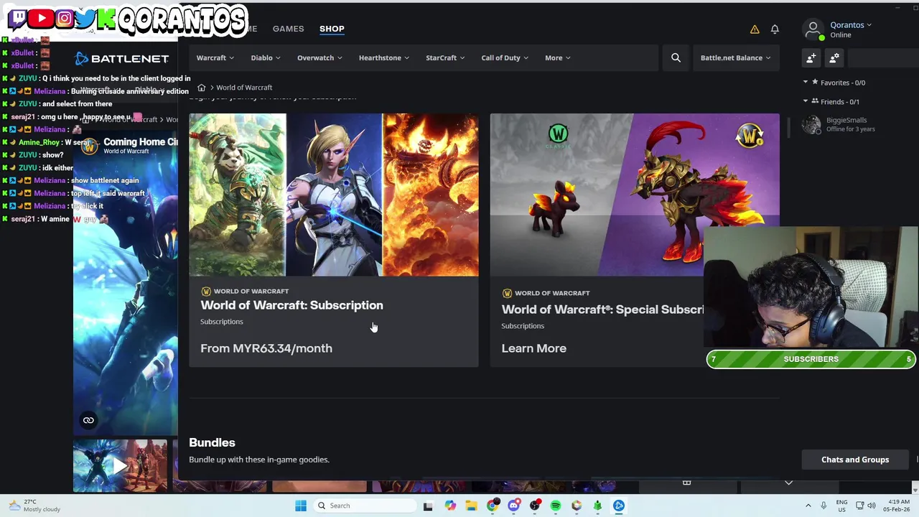Click the Bundles section heading
Image resolution: width=919 pixels, height=517 pixels.
pyautogui.click(x=212, y=442)
